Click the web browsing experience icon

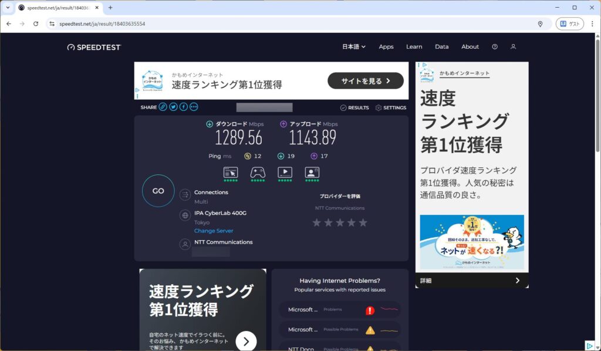231,173
